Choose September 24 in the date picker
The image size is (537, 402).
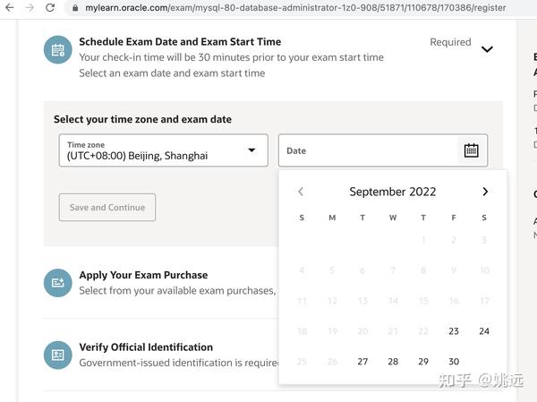pyautogui.click(x=484, y=331)
